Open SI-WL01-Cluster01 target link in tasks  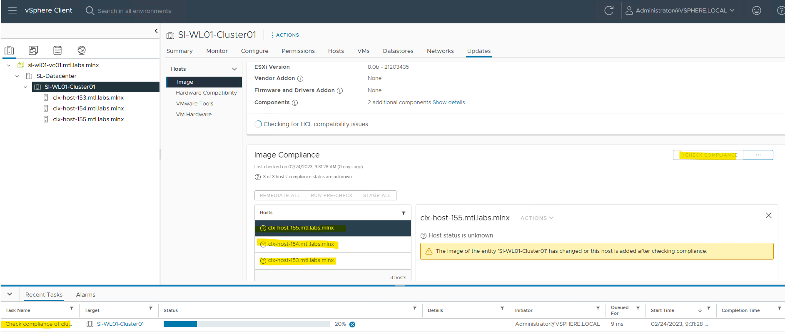[120, 324]
